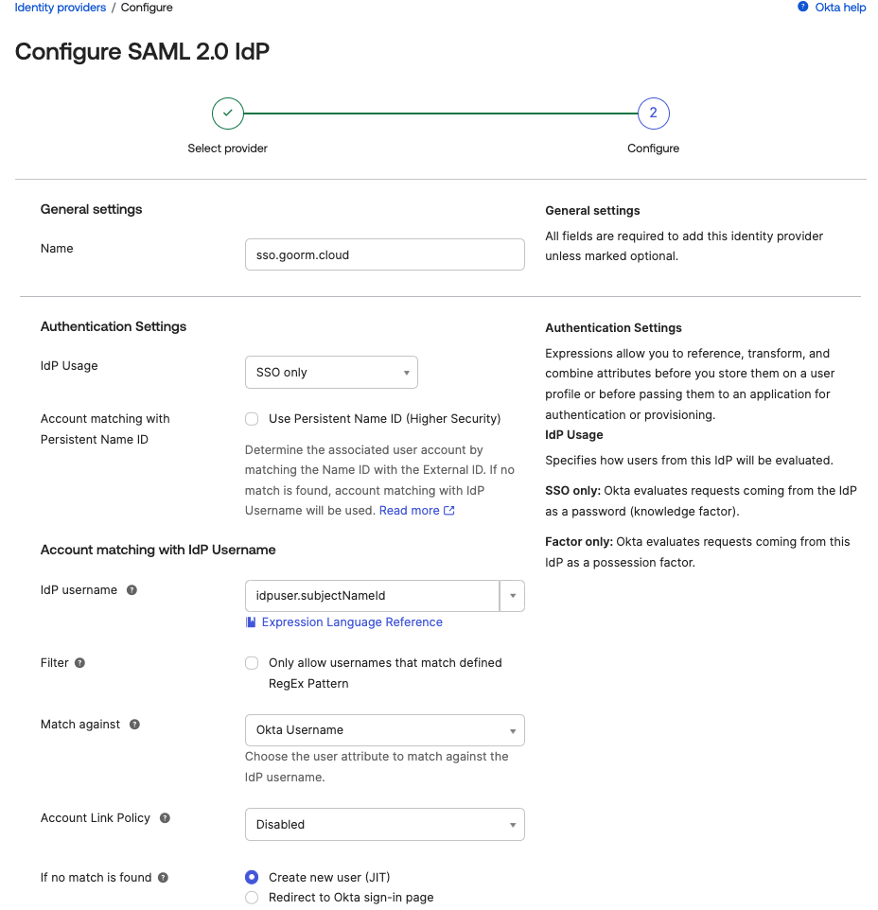Click the Okta help question mark icon
Screen dimensions: 878x910
[x=803, y=7]
